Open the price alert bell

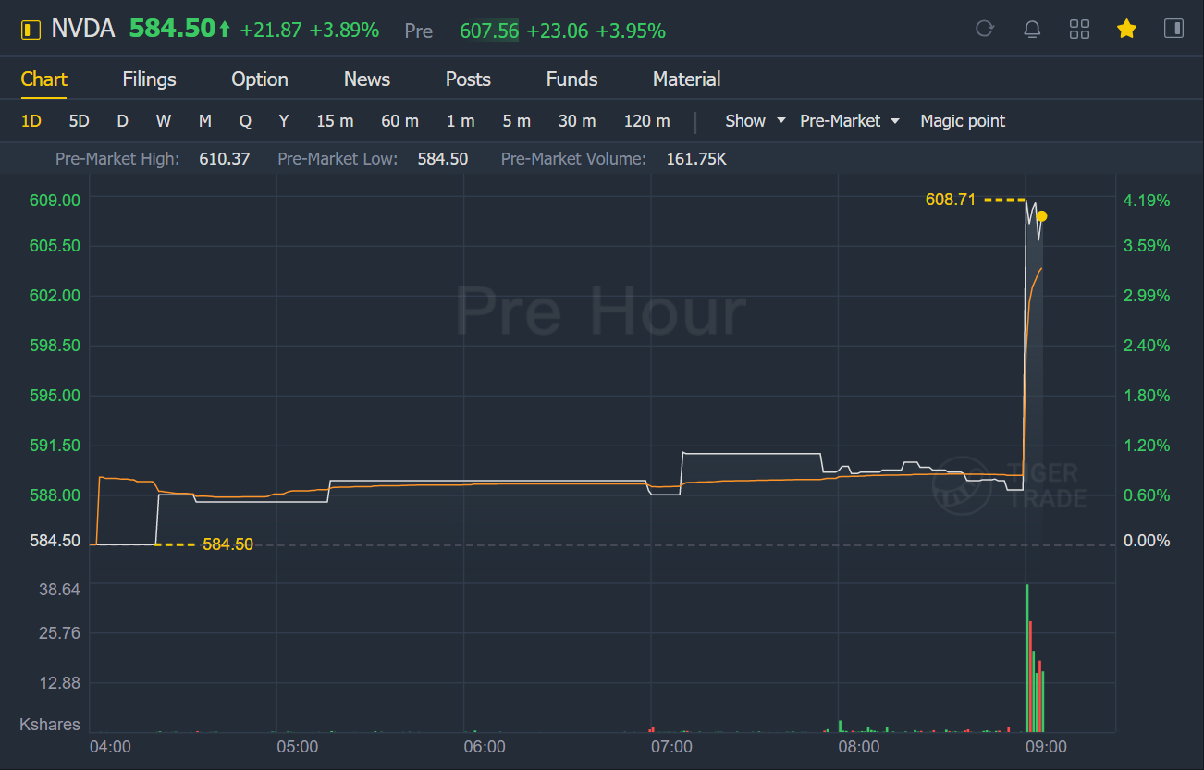pos(1032,29)
